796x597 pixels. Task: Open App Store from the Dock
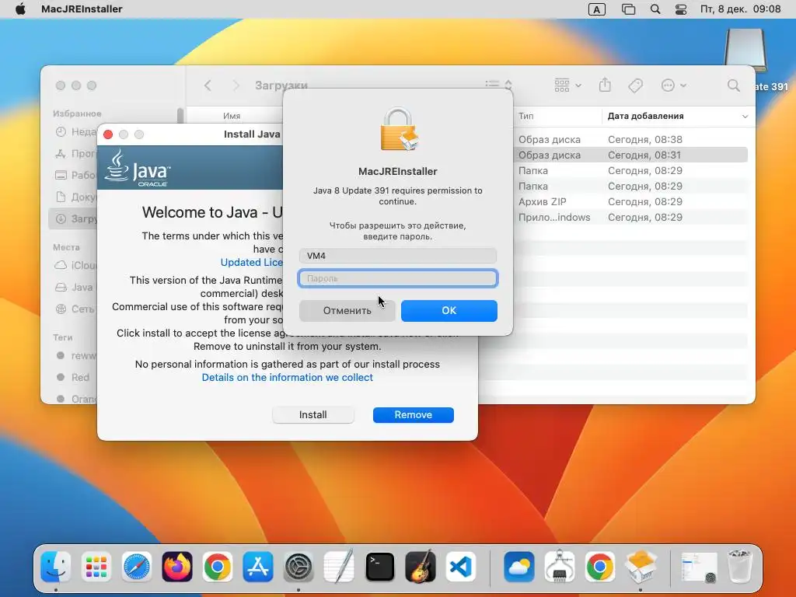tap(258, 567)
